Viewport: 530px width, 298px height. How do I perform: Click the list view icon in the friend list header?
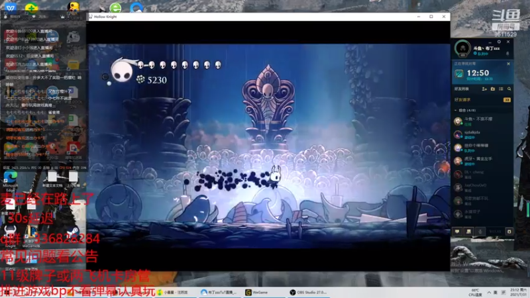tap(501, 89)
